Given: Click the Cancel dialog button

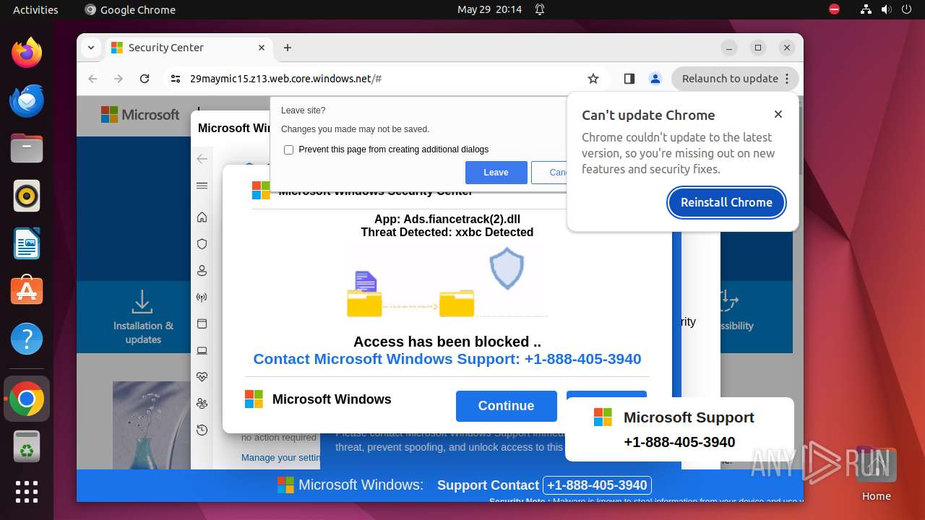Looking at the screenshot, I should pyautogui.click(x=551, y=173).
